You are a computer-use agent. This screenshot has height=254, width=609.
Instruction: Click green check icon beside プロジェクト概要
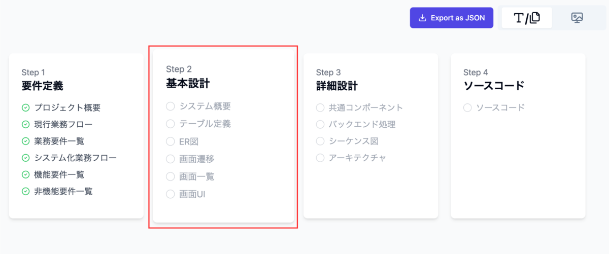pyautogui.click(x=26, y=107)
